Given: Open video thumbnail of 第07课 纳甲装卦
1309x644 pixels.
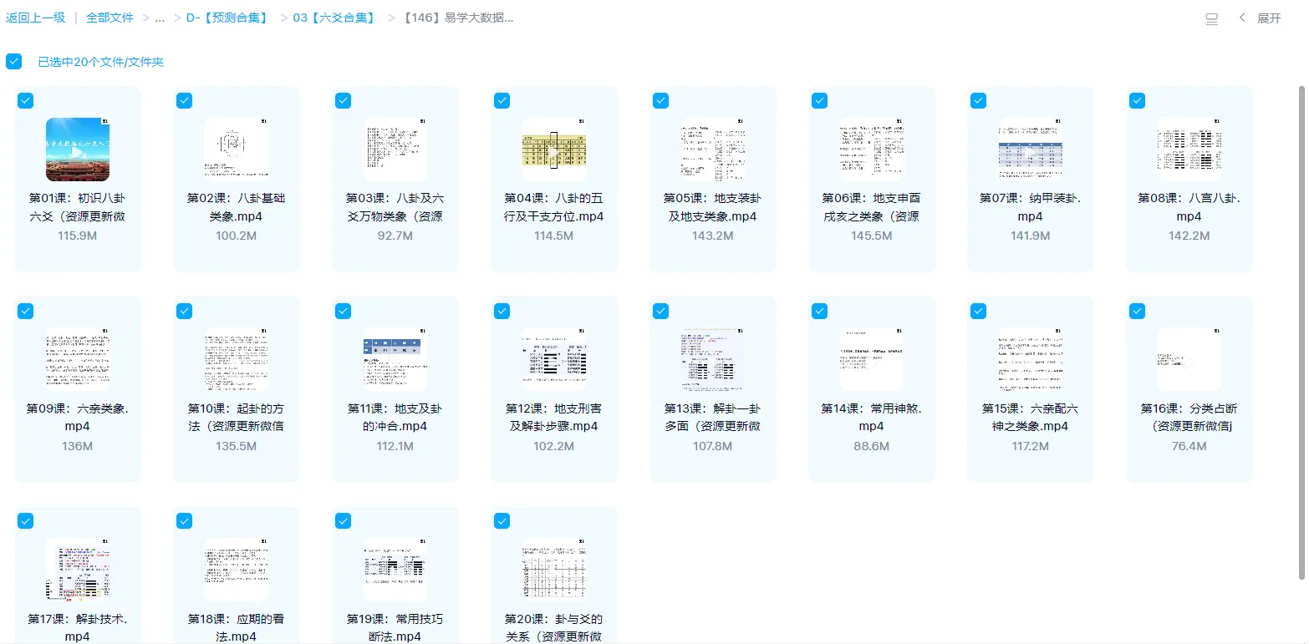Looking at the screenshot, I should click(x=1031, y=150).
